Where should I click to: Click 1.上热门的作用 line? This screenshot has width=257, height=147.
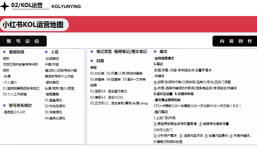165,118
